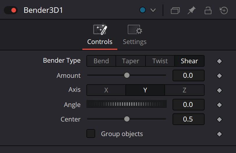Click the Bender Type label
236x153 pixels.
coord(62,61)
